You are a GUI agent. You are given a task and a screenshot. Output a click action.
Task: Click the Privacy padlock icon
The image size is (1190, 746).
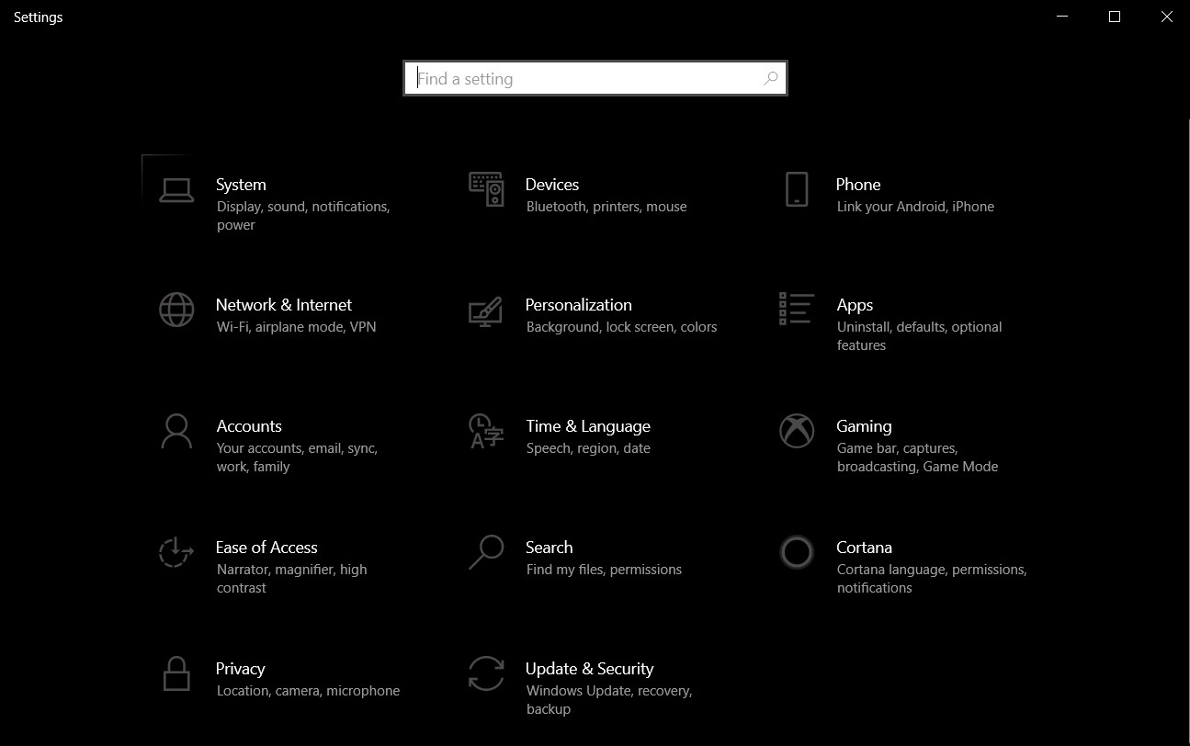[176, 673]
